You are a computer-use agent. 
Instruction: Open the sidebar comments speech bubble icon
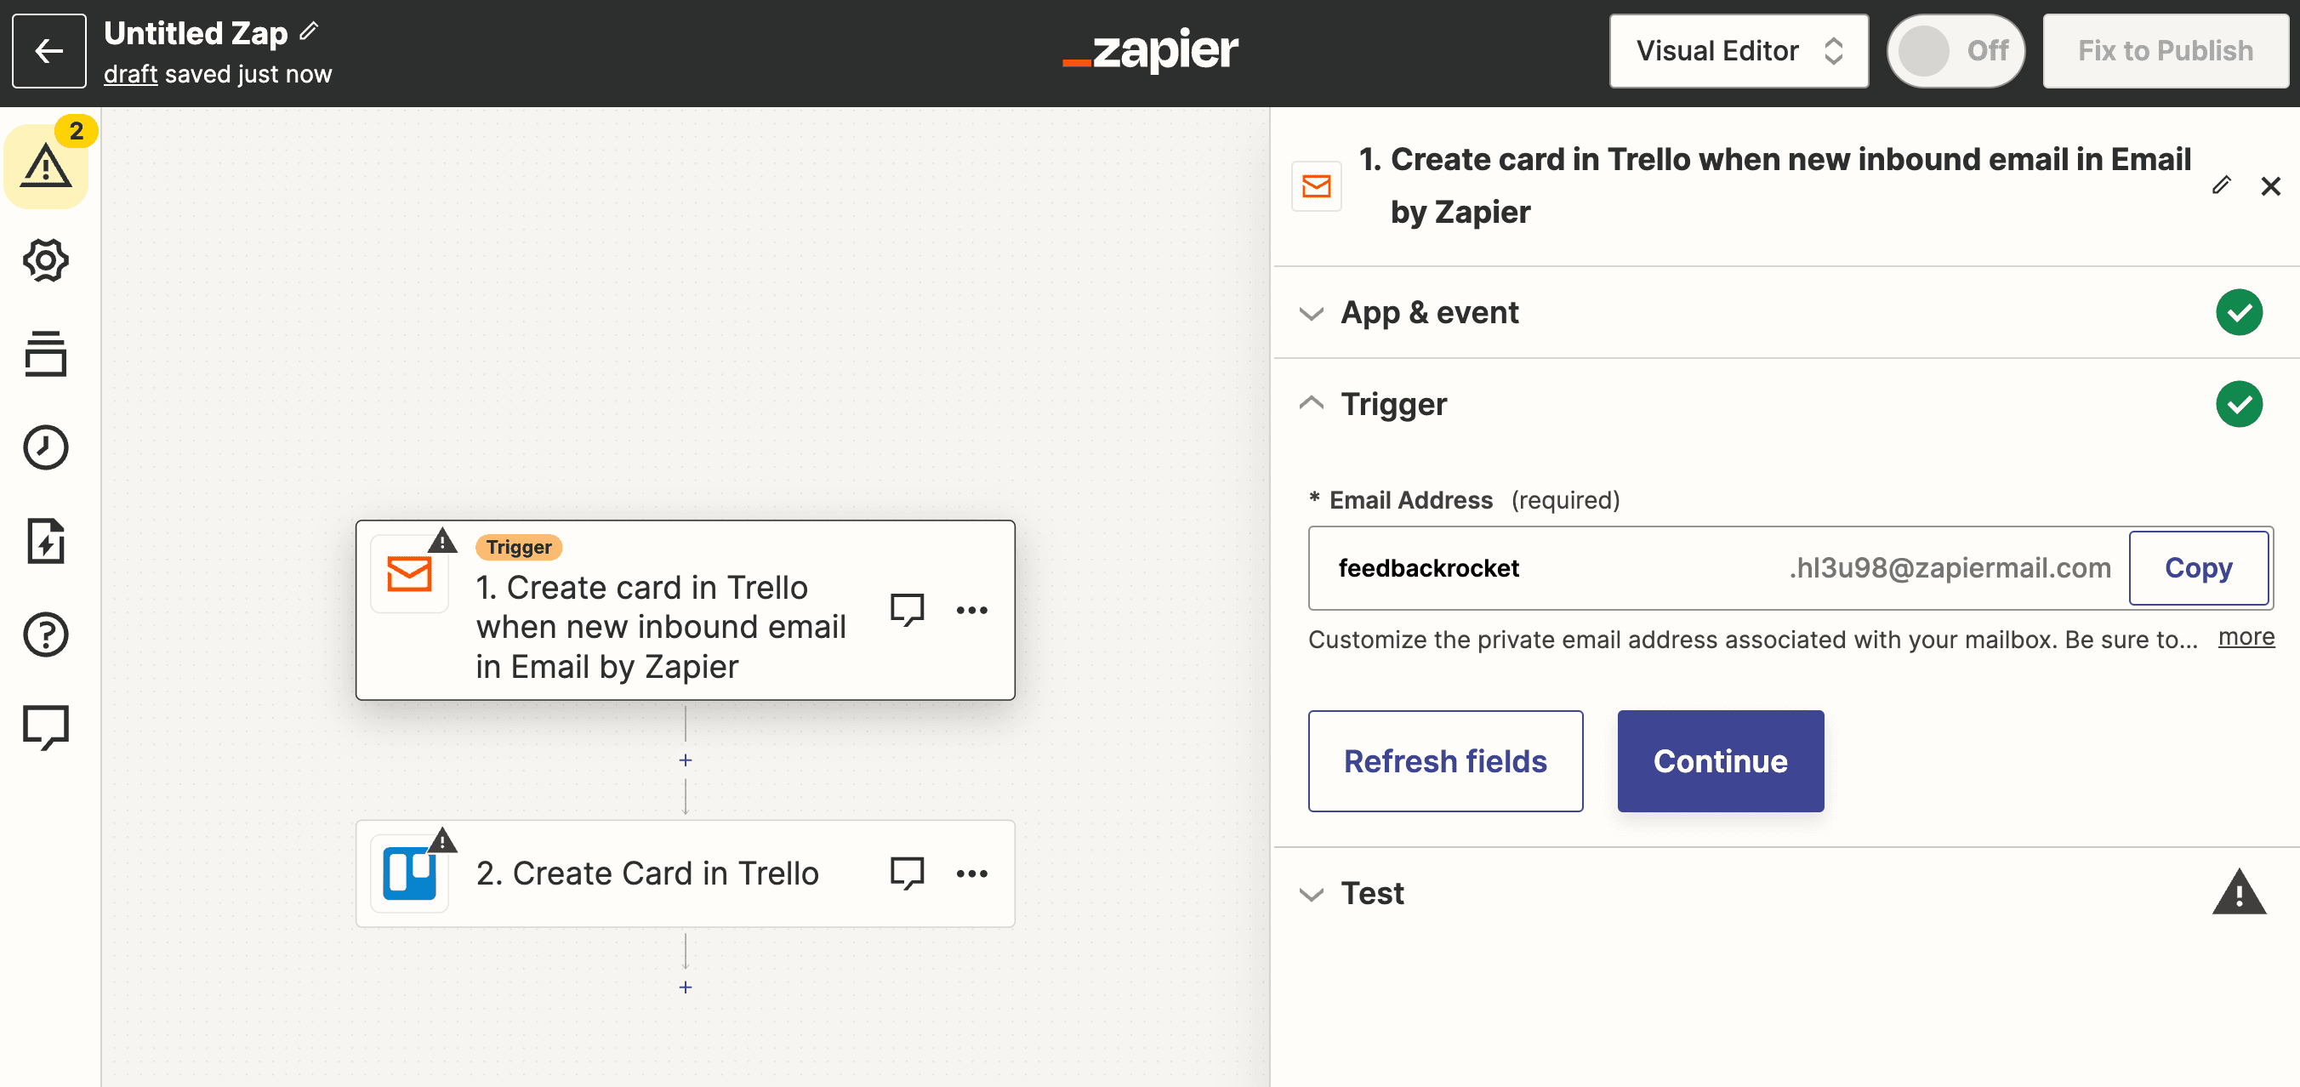(x=46, y=728)
